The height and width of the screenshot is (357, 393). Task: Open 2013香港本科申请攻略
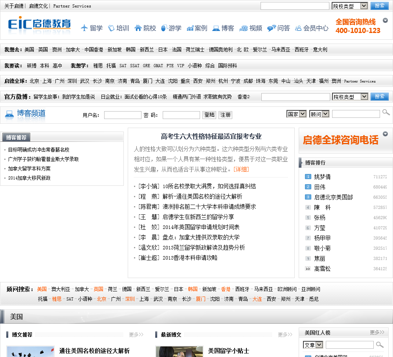(190, 258)
